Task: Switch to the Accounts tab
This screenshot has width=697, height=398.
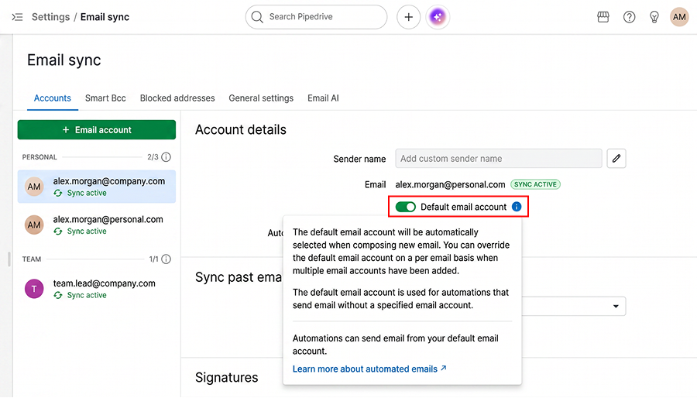Action: point(53,98)
